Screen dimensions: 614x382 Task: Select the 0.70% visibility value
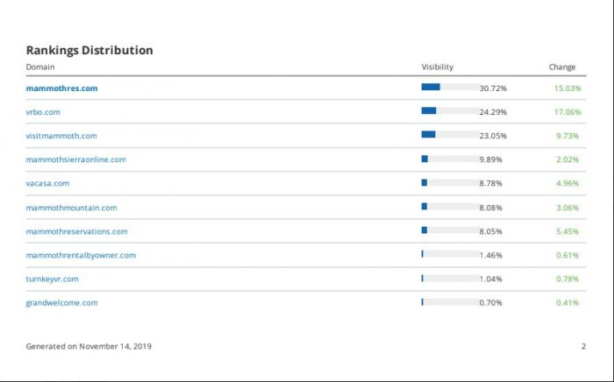(490, 303)
